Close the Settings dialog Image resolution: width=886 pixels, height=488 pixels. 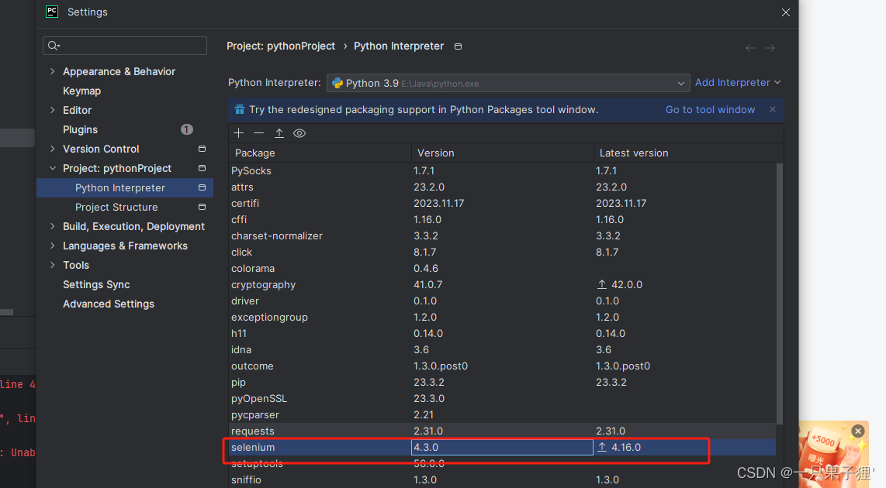pyautogui.click(x=785, y=12)
